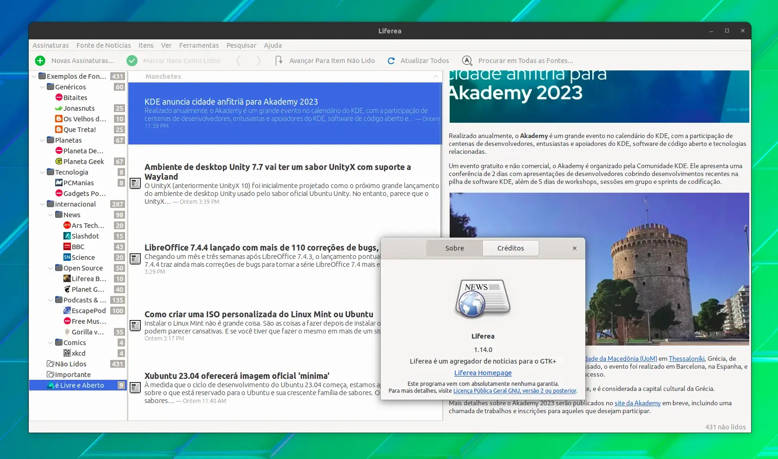Viewport: 778px width, 459px height.
Task: Click previous item arrow in toolbar
Action: click(238, 61)
